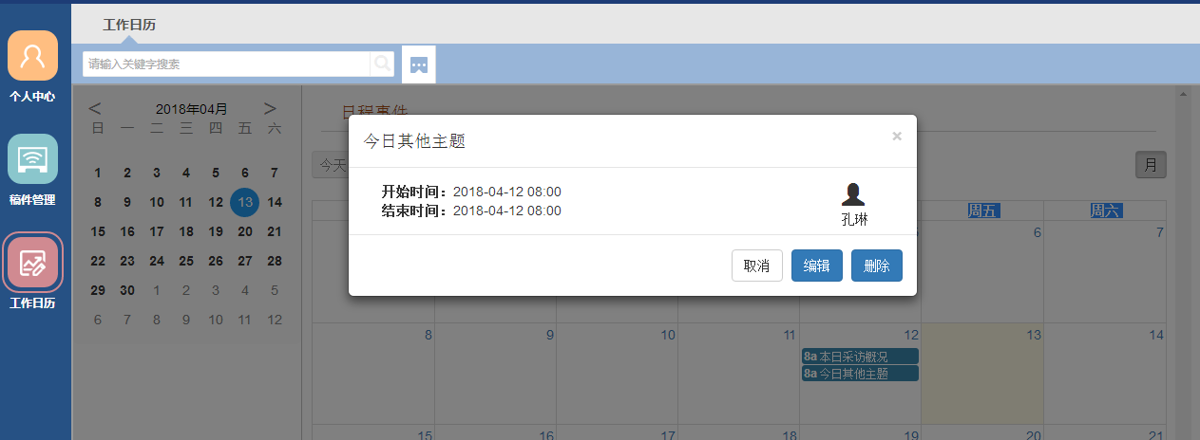Open the 今日其他主题 calendar event

(x=860, y=374)
